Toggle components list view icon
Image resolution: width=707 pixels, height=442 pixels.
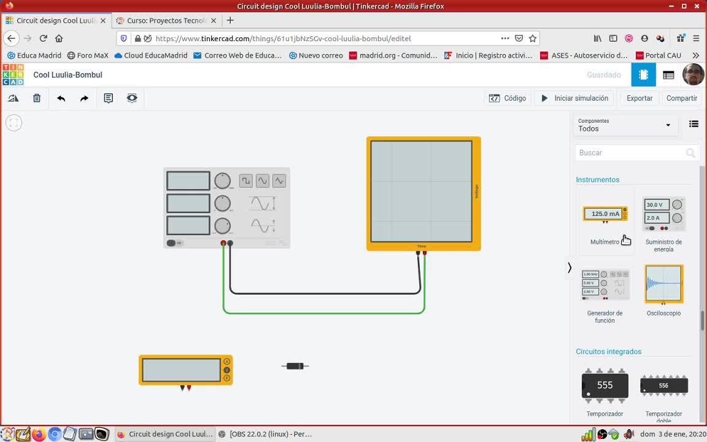coord(693,124)
